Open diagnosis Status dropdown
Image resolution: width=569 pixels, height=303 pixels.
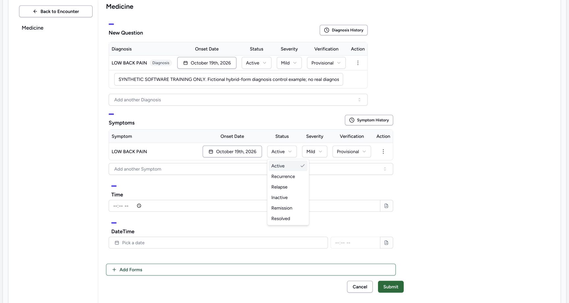257,63
